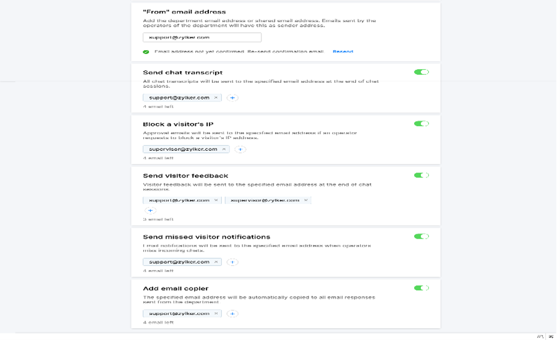Disable the Send chat transcript toggle

(x=421, y=72)
